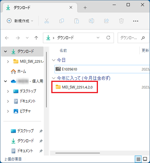Click the Share icon in toolbar
Screen dimensions: 150x163
tap(106, 21)
